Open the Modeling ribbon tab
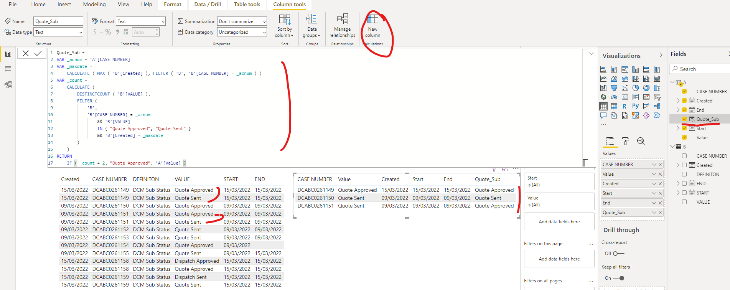This screenshot has height=290, width=730. (x=94, y=4)
